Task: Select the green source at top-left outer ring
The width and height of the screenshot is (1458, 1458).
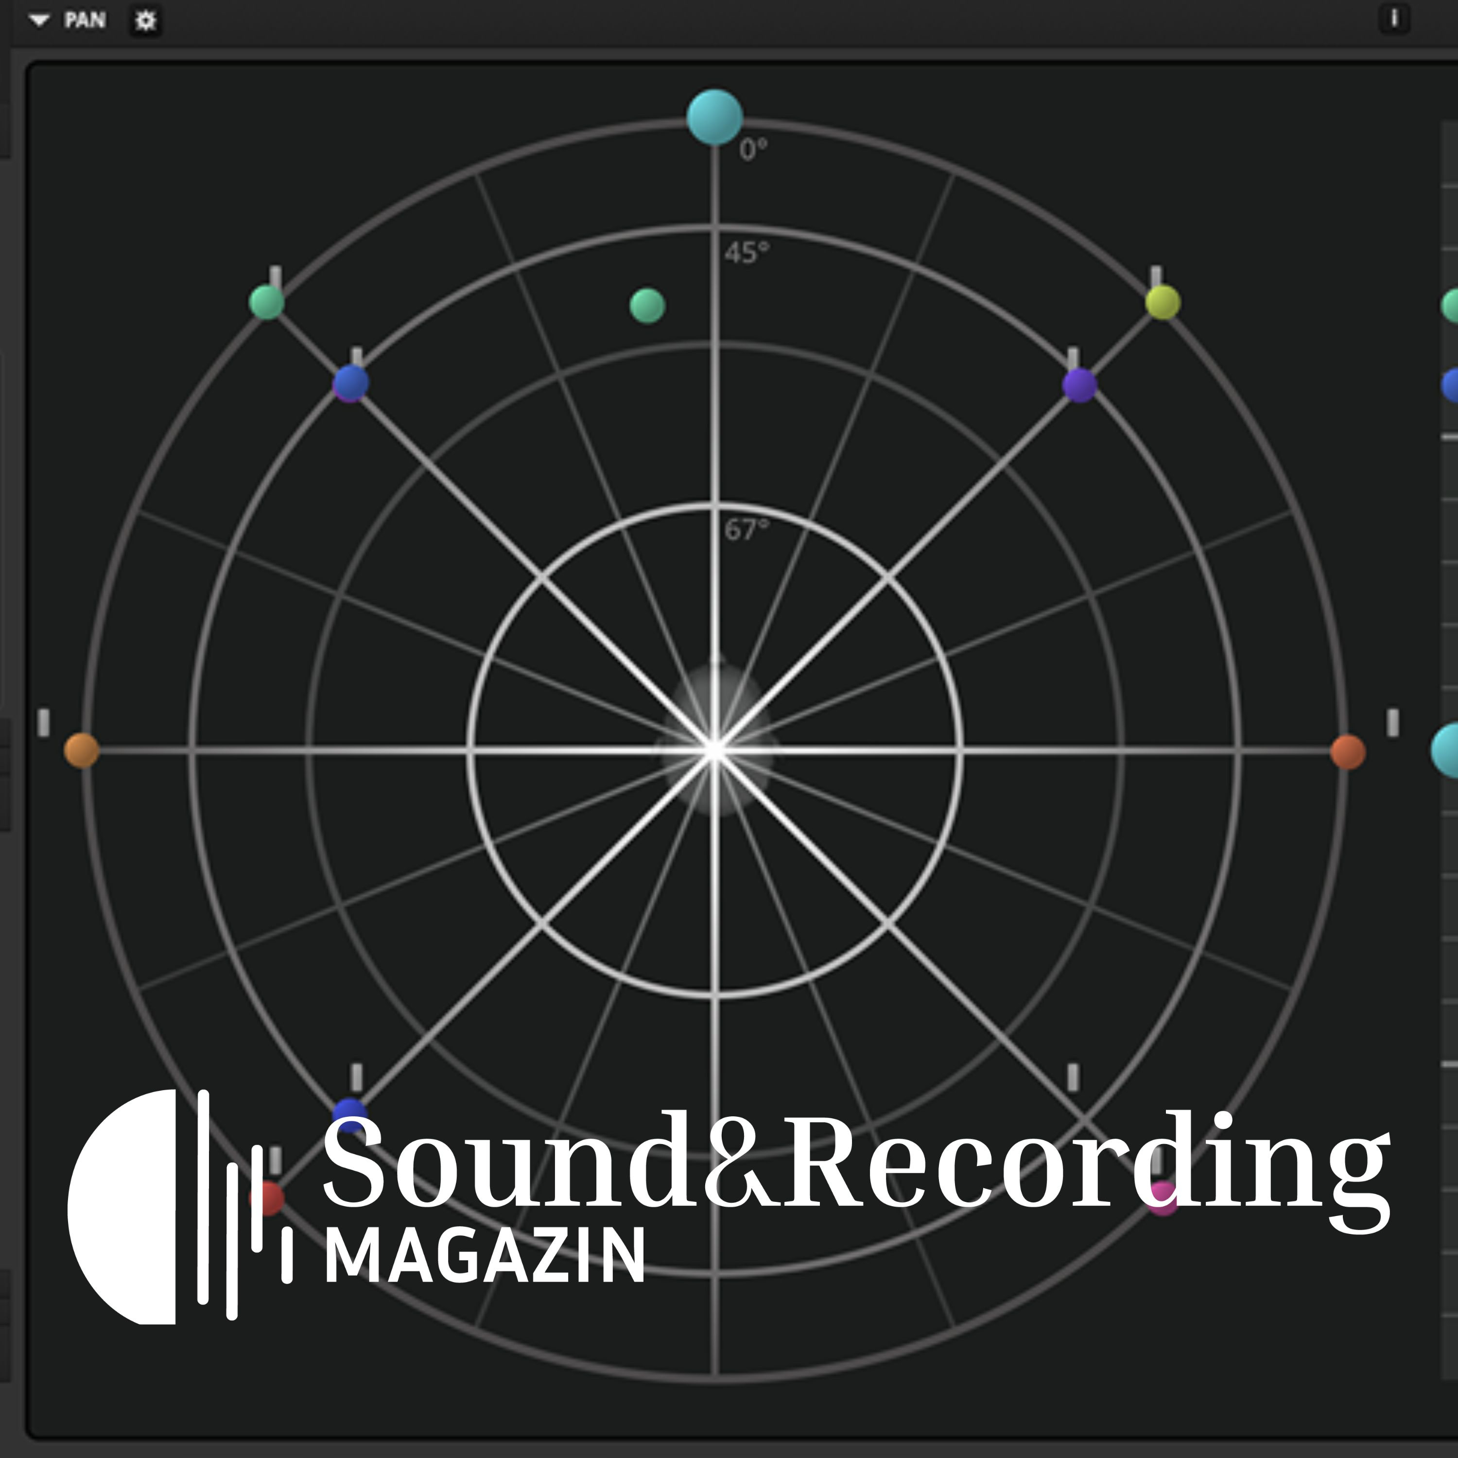Action: pyautogui.click(x=266, y=303)
